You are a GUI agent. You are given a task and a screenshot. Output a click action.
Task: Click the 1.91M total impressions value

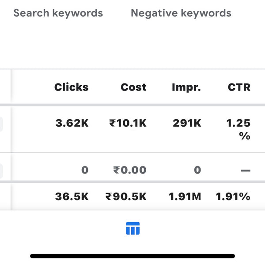(x=185, y=197)
